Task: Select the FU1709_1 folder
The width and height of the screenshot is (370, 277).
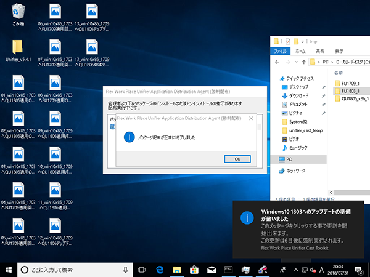Action: coord(347,83)
